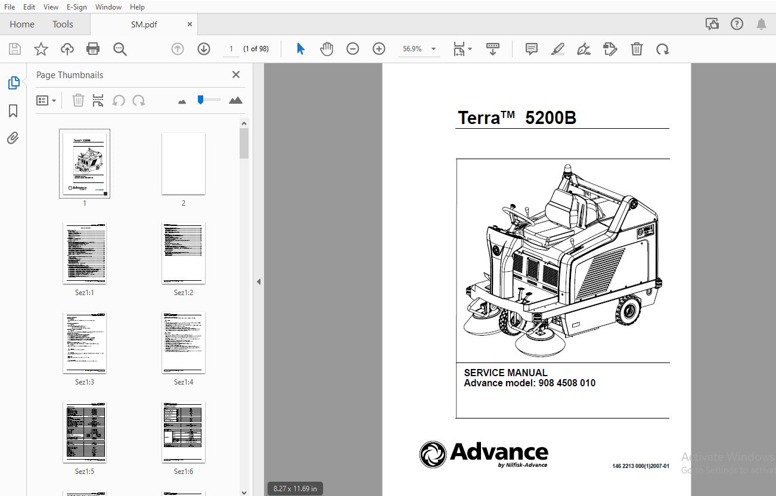Image resolution: width=776 pixels, height=496 pixels.
Task: Open the View menu
Action: [51, 7]
